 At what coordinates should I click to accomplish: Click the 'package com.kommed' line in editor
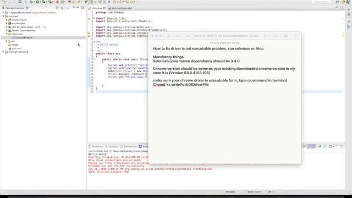pyautogui.click(x=110, y=13)
